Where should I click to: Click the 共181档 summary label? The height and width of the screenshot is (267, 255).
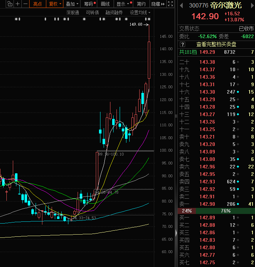pos(188,52)
